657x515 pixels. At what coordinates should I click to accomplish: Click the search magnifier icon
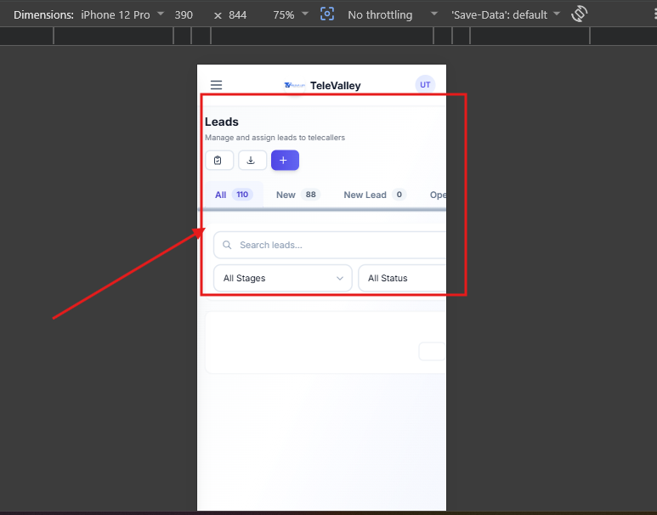[x=227, y=245]
